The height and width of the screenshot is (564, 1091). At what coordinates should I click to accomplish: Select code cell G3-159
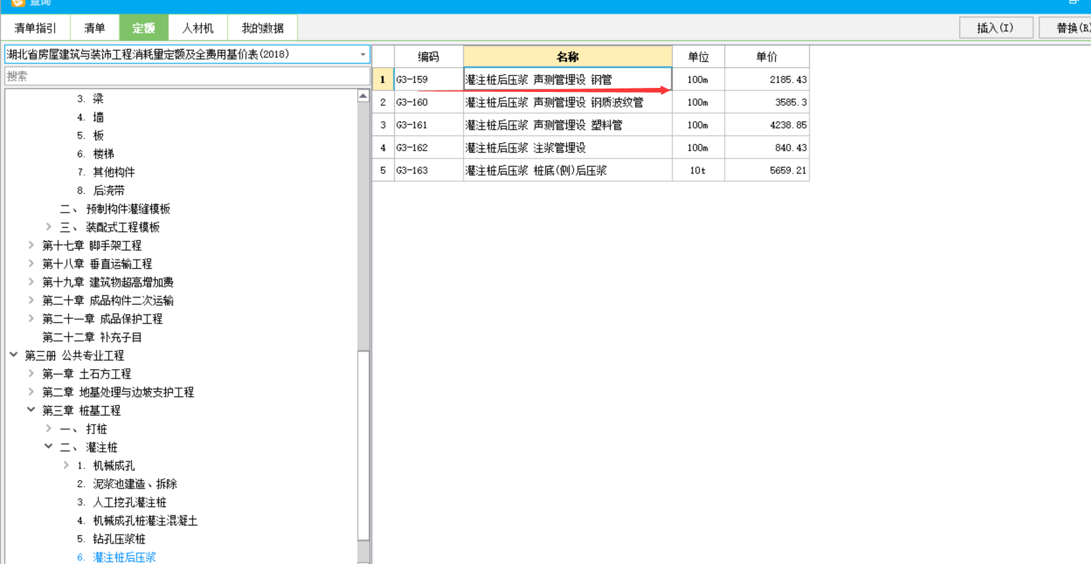pos(429,80)
